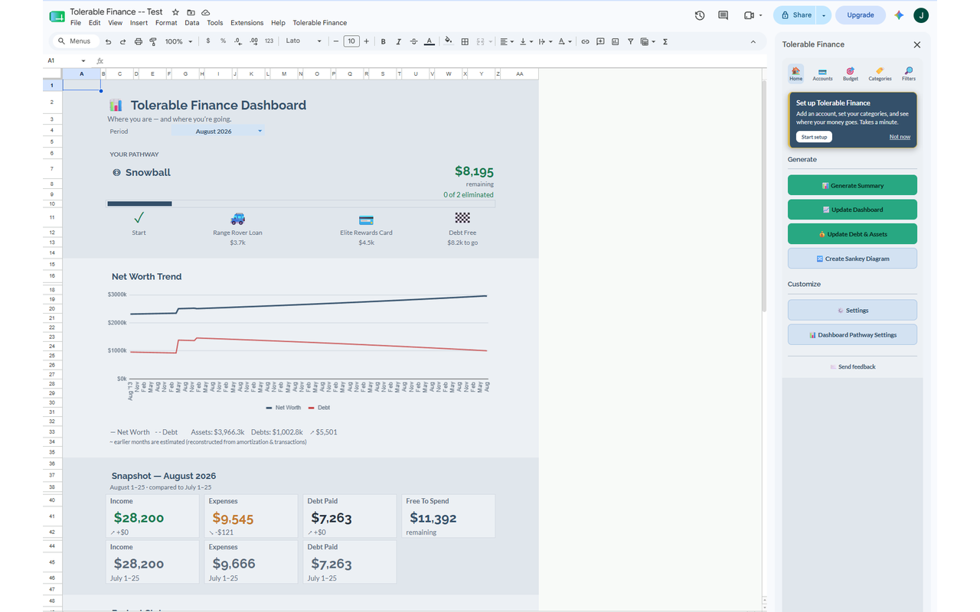Insert a comment from toolbar

pos(600,41)
